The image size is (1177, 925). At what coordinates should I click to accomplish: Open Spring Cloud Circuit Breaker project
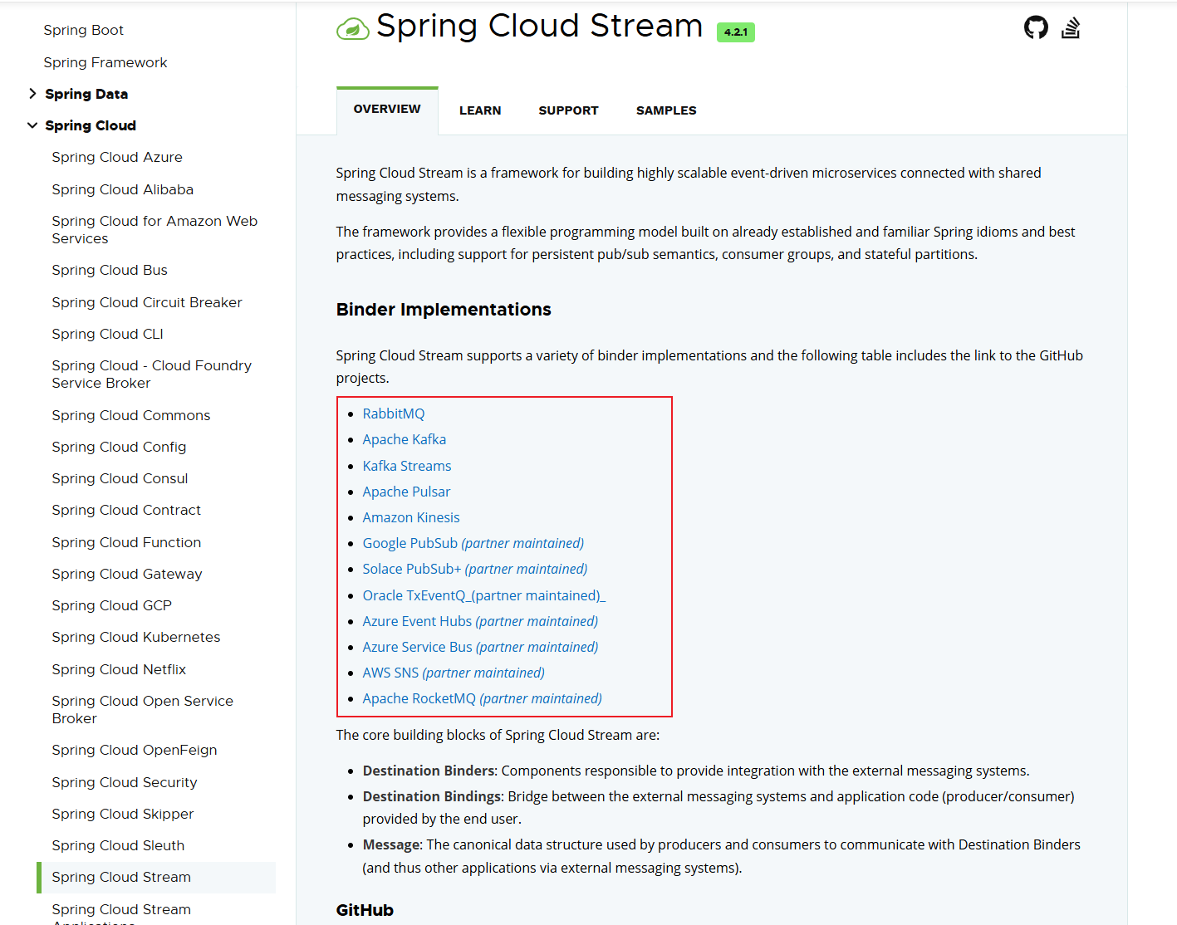(147, 302)
